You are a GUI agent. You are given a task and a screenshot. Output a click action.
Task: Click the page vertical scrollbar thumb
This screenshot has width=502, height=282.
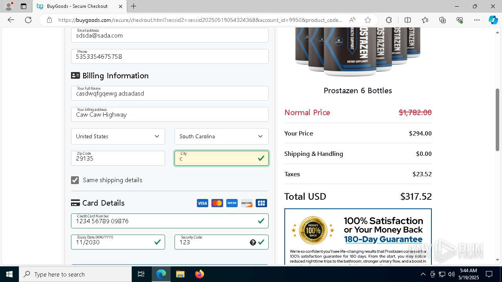(498, 119)
